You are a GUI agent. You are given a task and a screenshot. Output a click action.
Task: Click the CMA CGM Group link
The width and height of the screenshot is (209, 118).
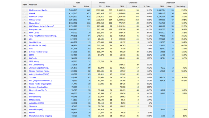[x=36, y=16]
